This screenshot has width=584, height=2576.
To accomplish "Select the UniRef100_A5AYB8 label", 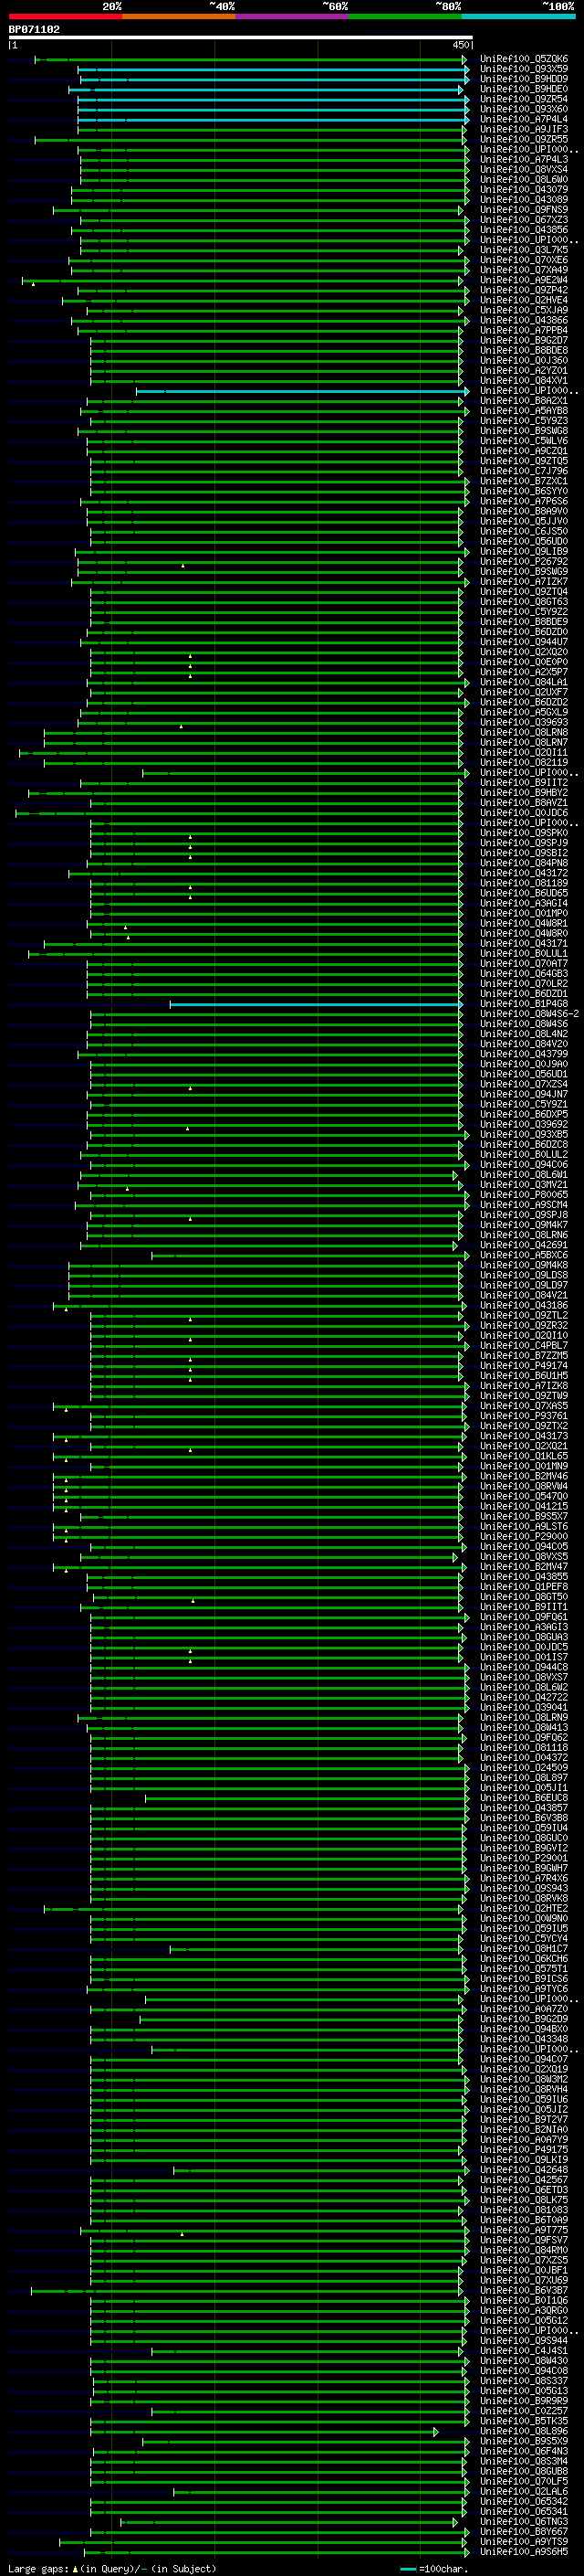I will pyautogui.click(x=523, y=410).
